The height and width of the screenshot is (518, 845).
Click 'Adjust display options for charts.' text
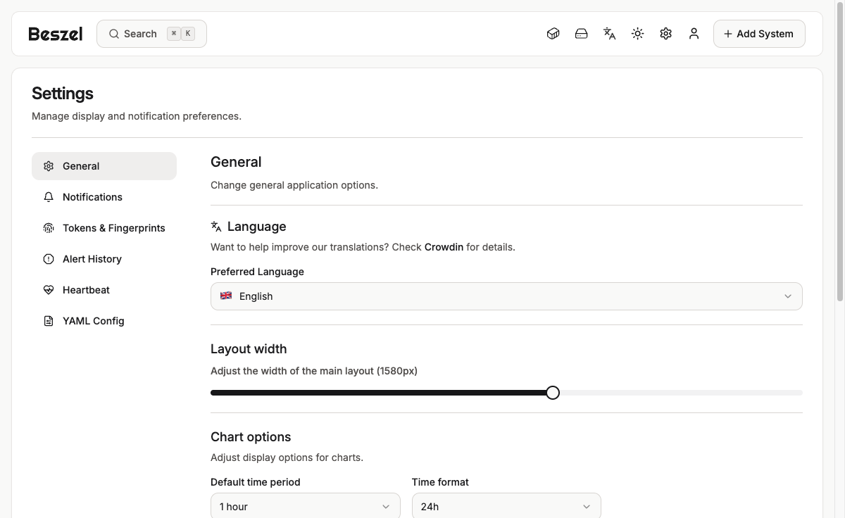tap(287, 457)
